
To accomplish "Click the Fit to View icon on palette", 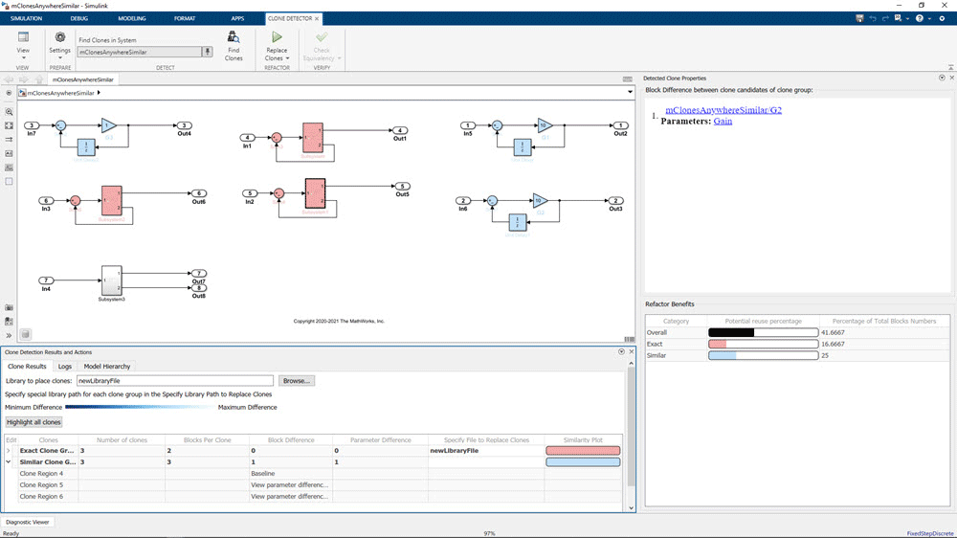I will pyautogui.click(x=9, y=125).
